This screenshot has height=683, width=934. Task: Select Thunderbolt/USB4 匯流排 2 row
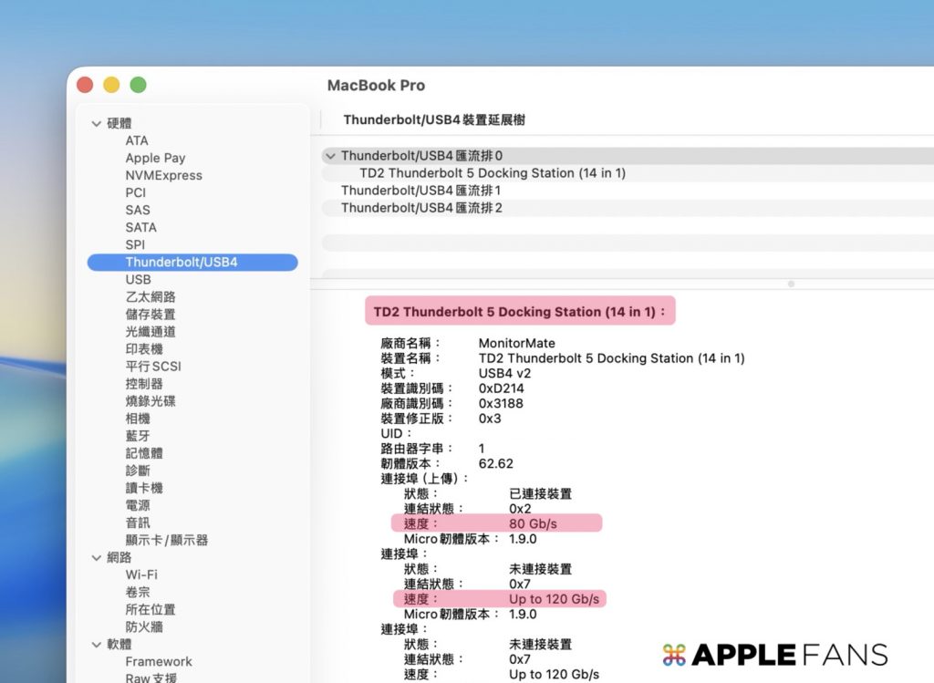pyautogui.click(x=420, y=208)
